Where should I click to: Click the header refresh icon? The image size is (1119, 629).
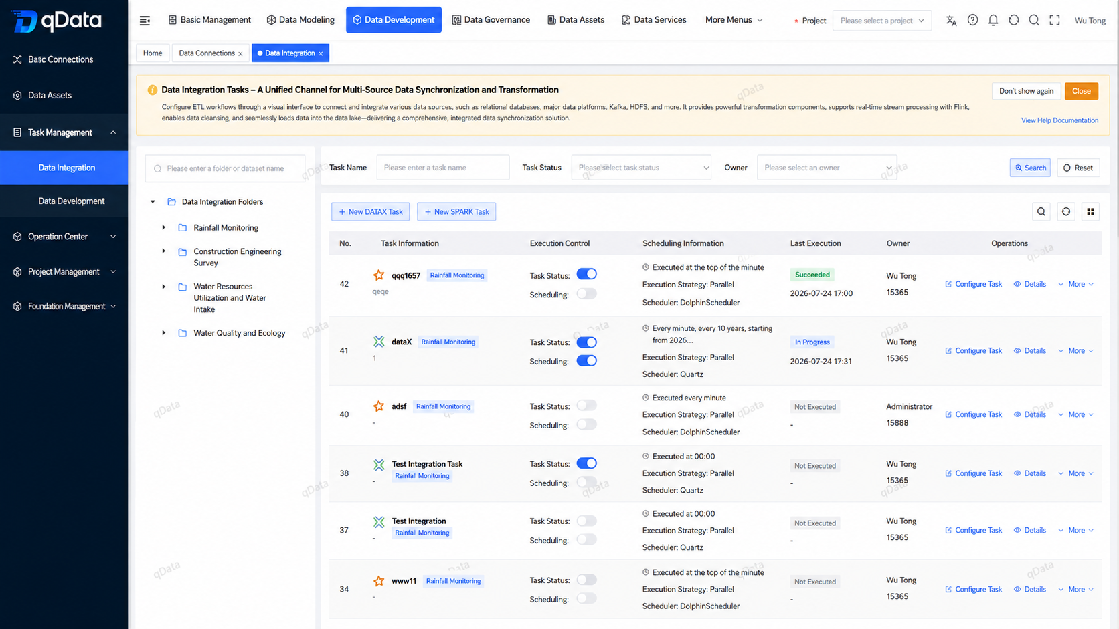tap(1014, 20)
